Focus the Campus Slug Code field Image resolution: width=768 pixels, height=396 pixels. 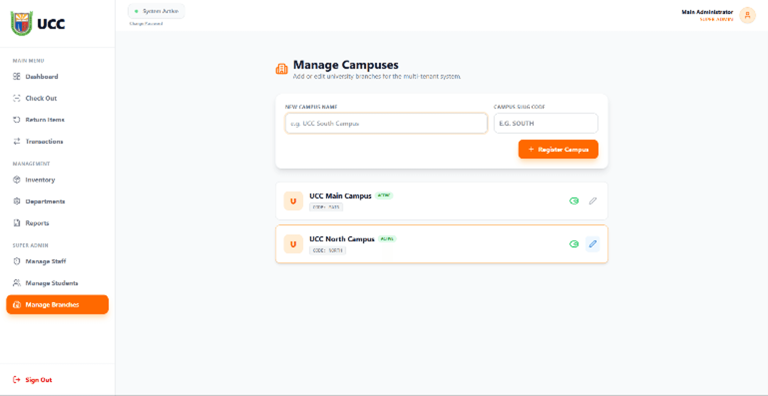coord(546,123)
